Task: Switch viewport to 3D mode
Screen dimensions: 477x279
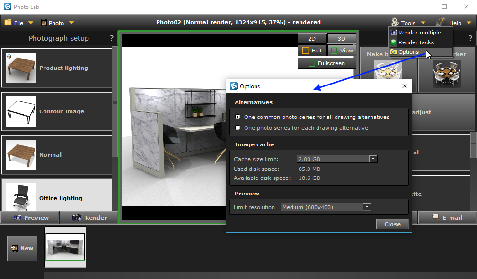Action: tap(342, 39)
